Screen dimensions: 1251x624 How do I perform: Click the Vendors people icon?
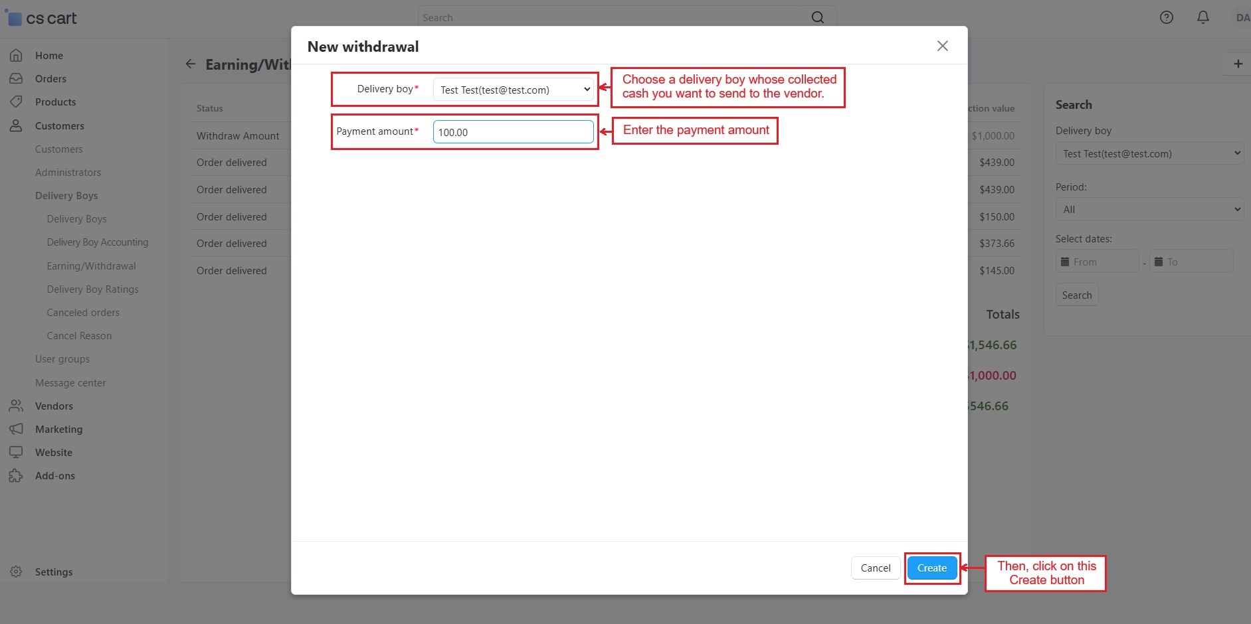16,406
